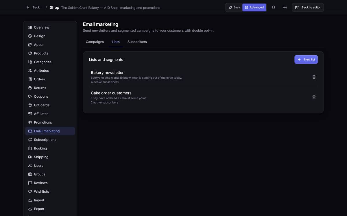Image resolution: width=347 pixels, height=216 pixels.
Task: Delete the Bakery newsletter list
Action: coord(314,77)
